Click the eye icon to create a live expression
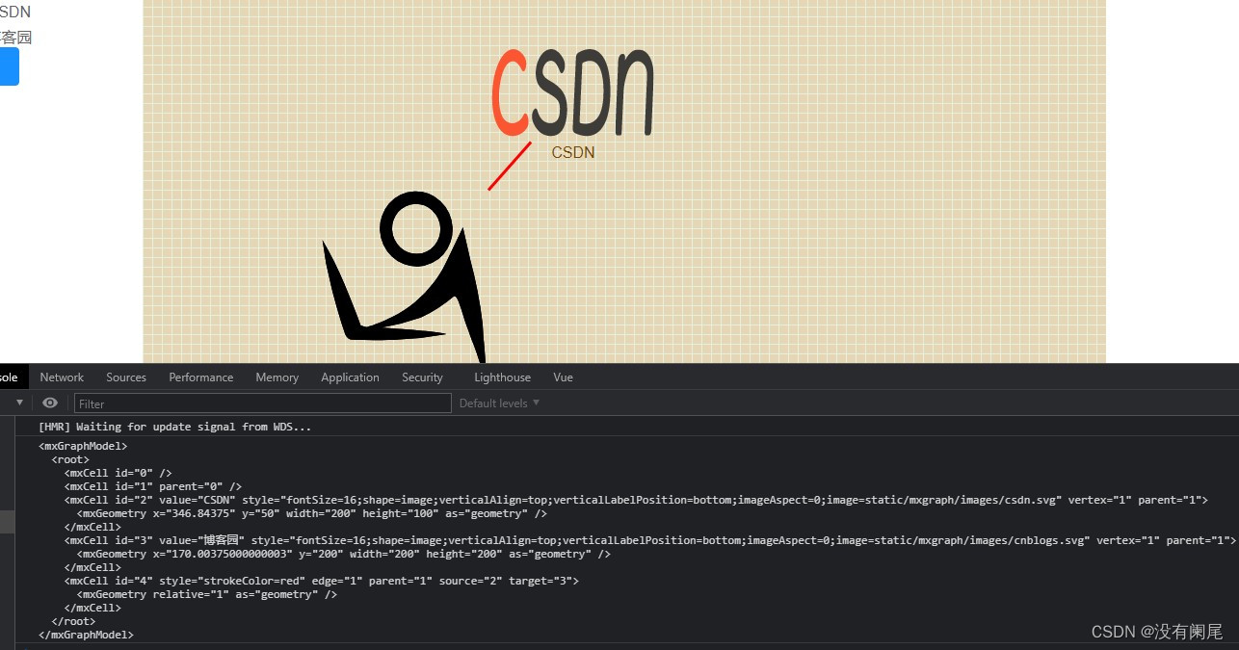 coord(50,403)
